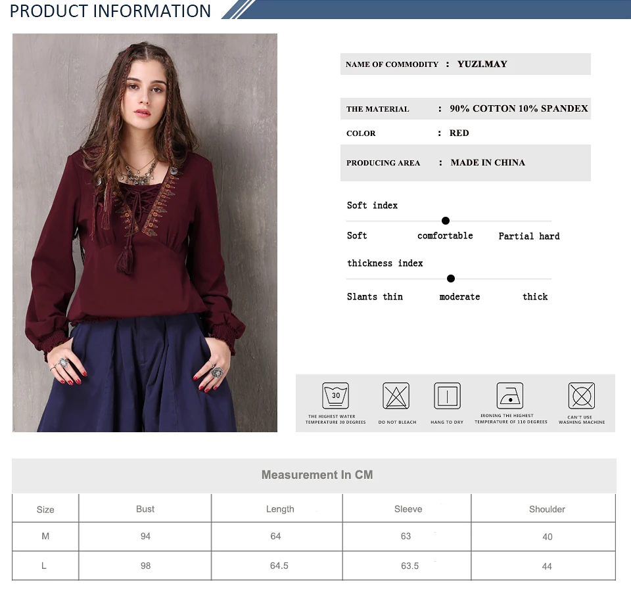
Task: Click bust value 94 in M row
Action: pyautogui.click(x=145, y=536)
